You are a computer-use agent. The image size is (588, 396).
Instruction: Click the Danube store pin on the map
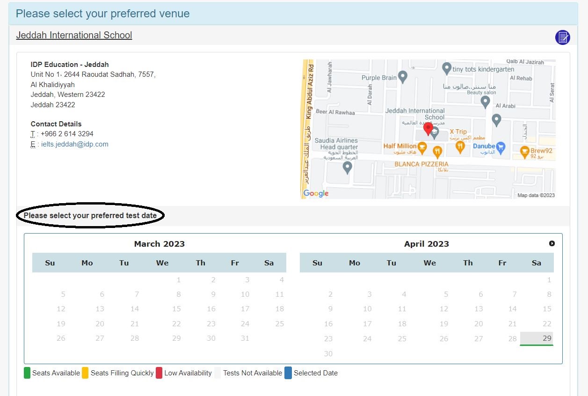(500, 147)
